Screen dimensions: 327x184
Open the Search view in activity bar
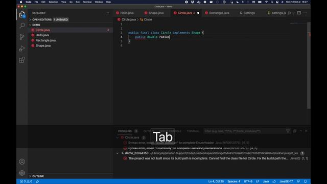pyautogui.click(x=22, y=26)
